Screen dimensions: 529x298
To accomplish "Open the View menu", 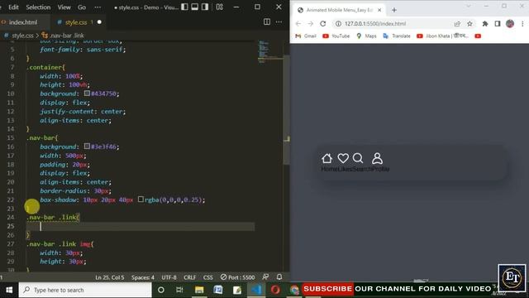I will 64,7.
